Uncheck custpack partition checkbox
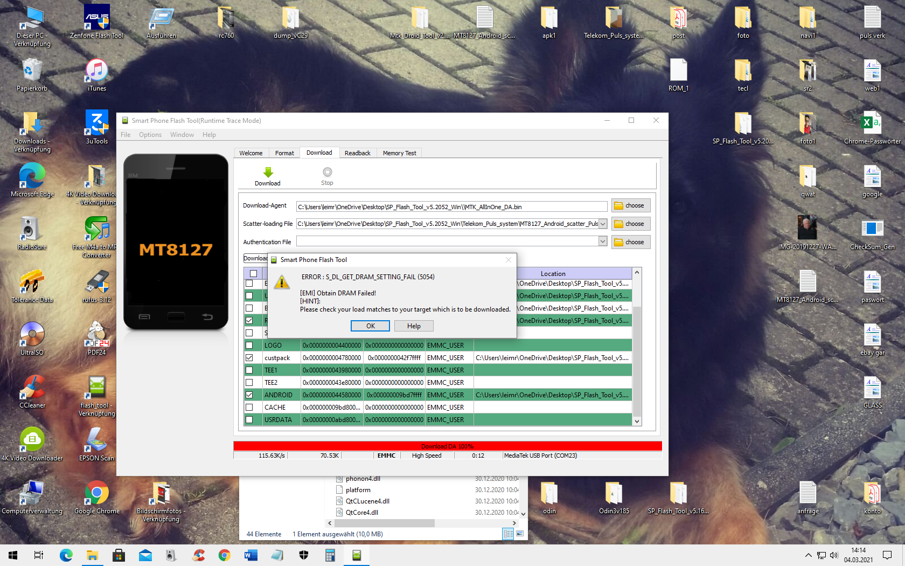905x566 pixels. (249, 357)
